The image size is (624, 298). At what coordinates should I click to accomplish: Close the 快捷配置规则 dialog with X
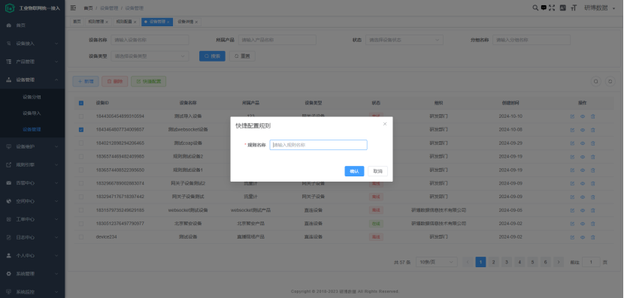(384, 124)
